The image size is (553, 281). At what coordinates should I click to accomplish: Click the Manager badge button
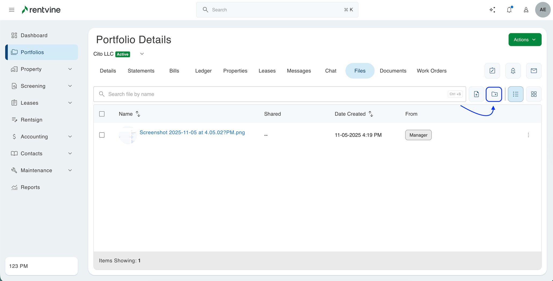click(418, 135)
